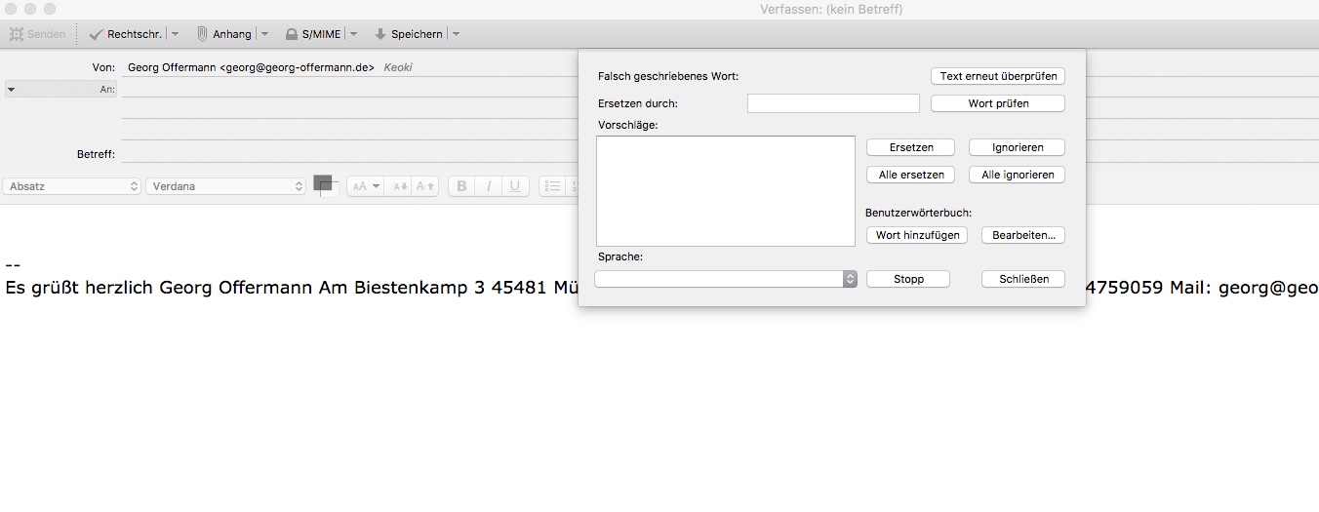Click inside the Vorschläge suggestions list

point(726,191)
